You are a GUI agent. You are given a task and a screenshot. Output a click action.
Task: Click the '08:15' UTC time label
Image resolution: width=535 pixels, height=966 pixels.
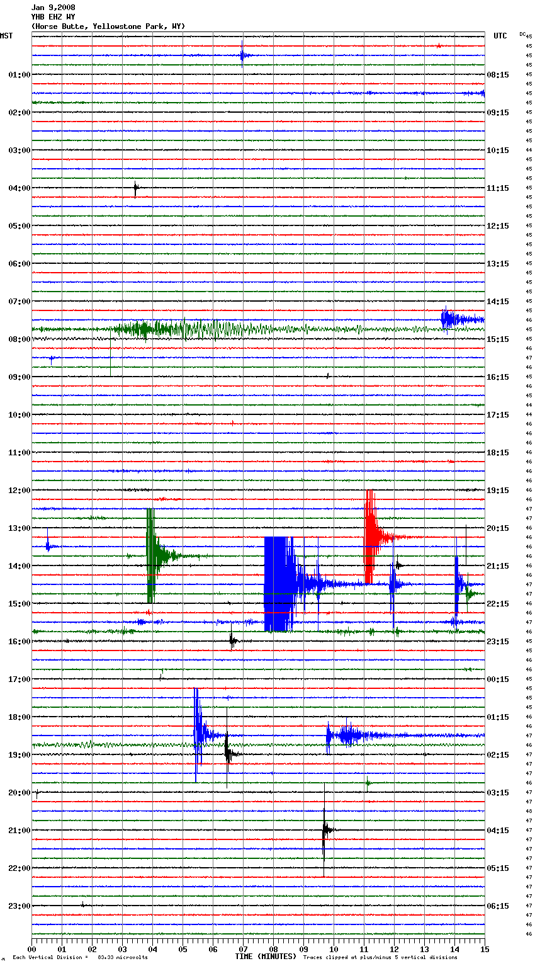point(498,74)
